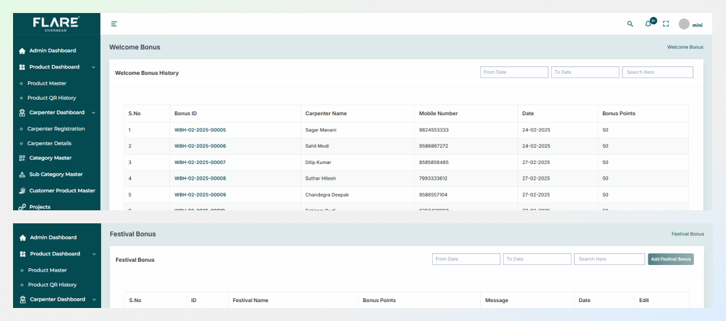Viewport: 726px width, 321px height.
Task: Open bonus WBH-02-2025-00005
Action: coord(200,130)
